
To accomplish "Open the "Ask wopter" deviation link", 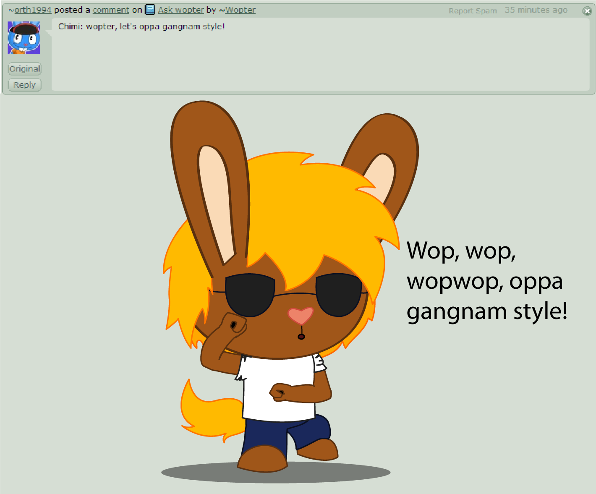I will click(x=181, y=10).
